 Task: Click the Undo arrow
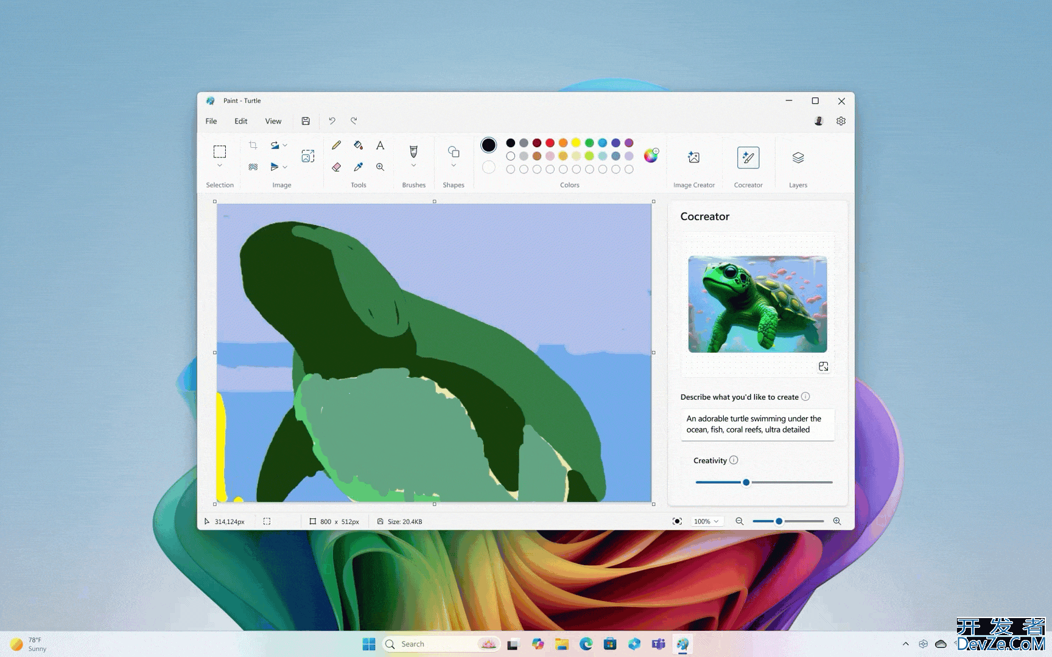point(332,121)
